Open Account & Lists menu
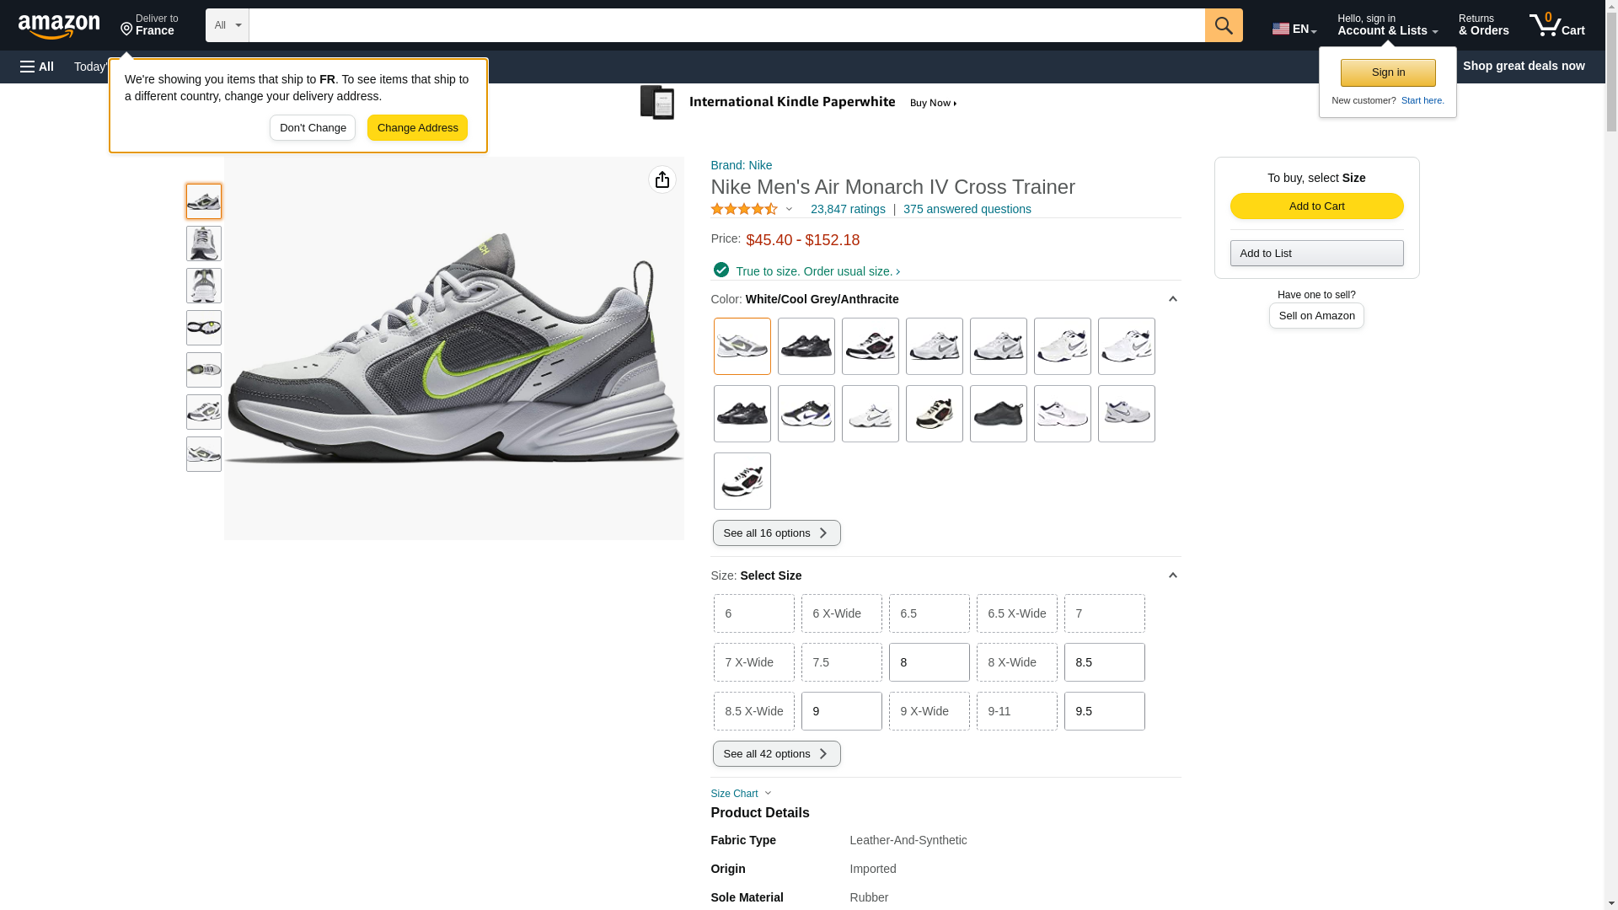This screenshot has width=1618, height=910. [1387, 25]
